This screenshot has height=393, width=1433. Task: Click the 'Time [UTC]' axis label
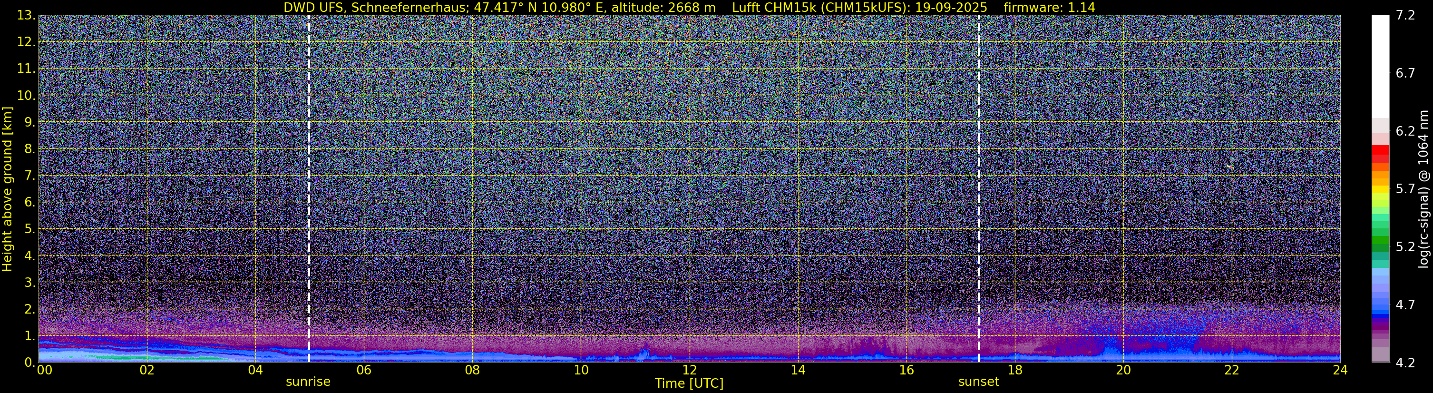689,383
